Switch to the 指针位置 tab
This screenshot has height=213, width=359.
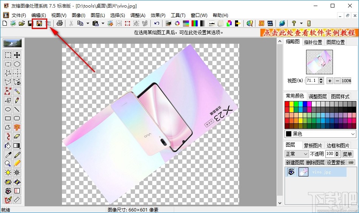313,42
